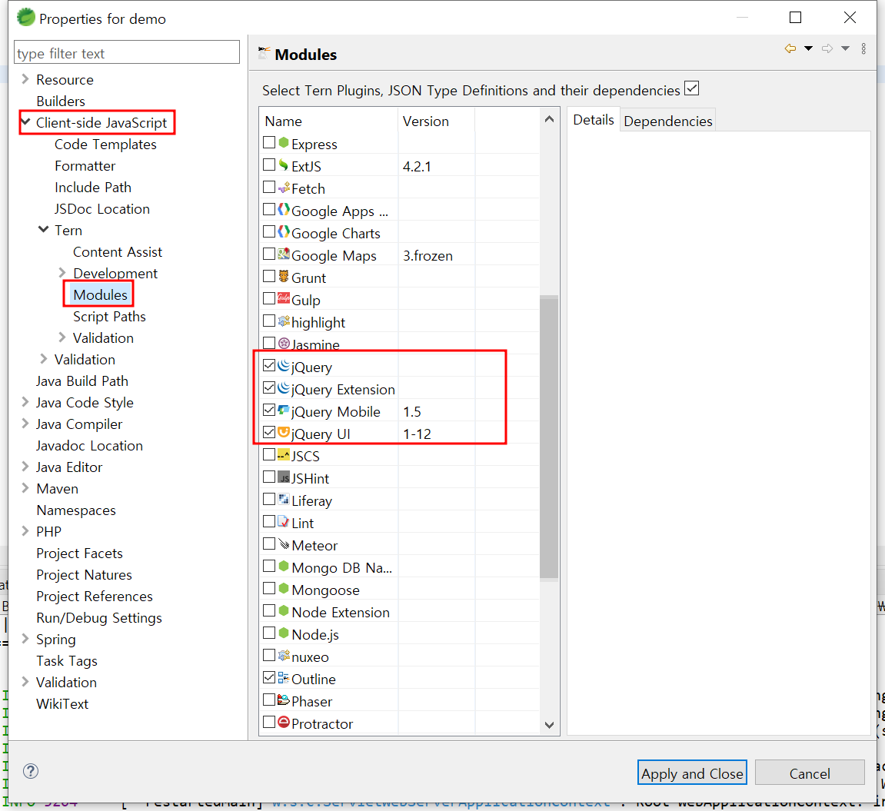The width and height of the screenshot is (885, 811).
Task: Focus the type filter text field
Action: 127,52
